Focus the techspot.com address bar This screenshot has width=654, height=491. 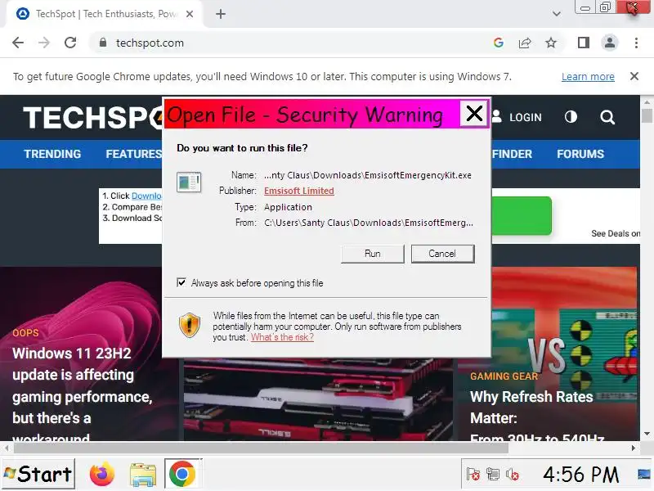[292, 43]
